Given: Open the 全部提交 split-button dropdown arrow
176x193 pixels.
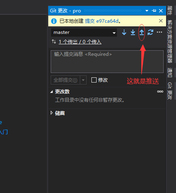Looking at the screenshot, I should tap(83, 80).
